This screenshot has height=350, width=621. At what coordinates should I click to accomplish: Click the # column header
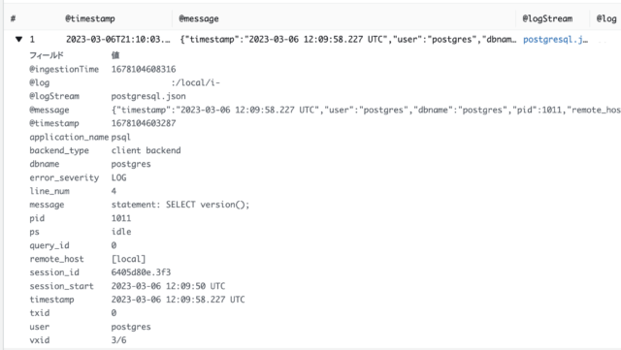click(x=13, y=18)
